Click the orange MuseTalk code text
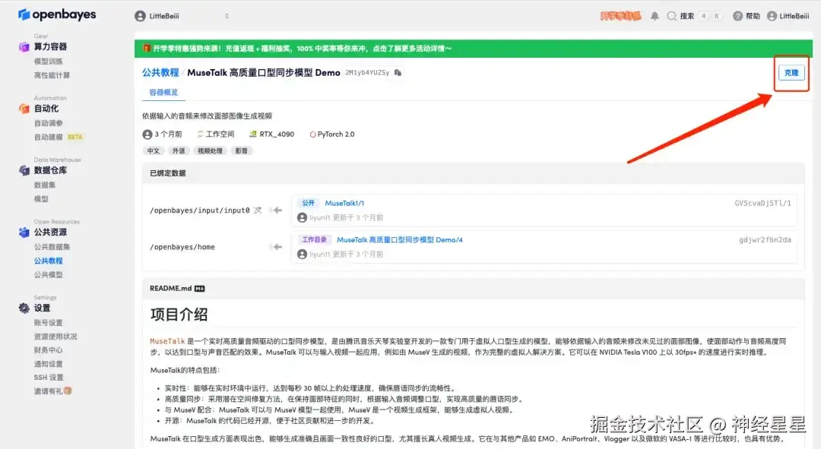Viewport: 821px width, 449px height. (167, 341)
